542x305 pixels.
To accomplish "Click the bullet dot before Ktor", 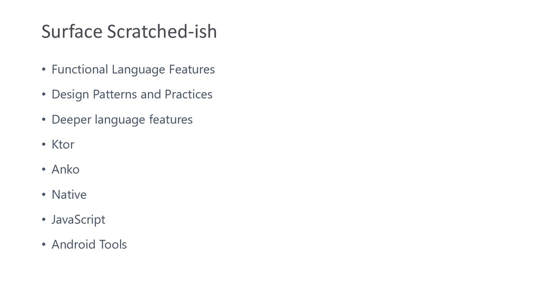I will 43,145.
